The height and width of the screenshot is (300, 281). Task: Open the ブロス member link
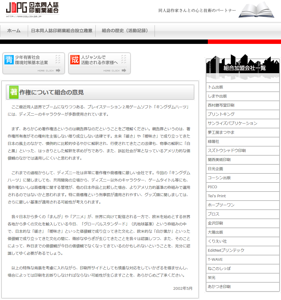pos(243,214)
